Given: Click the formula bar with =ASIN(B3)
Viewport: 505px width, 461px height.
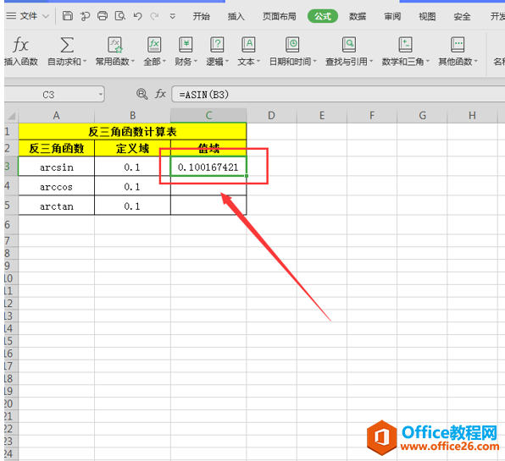Looking at the screenshot, I should [338, 94].
